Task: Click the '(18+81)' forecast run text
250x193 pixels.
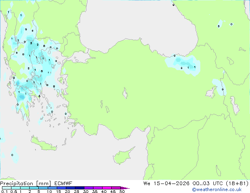Action: click(x=237, y=184)
